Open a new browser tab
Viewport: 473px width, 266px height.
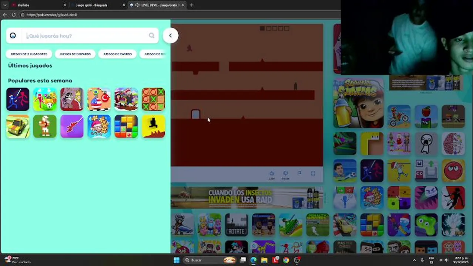192,5
